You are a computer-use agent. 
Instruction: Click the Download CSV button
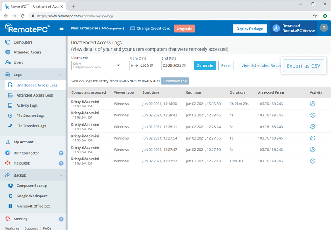[x=175, y=81]
